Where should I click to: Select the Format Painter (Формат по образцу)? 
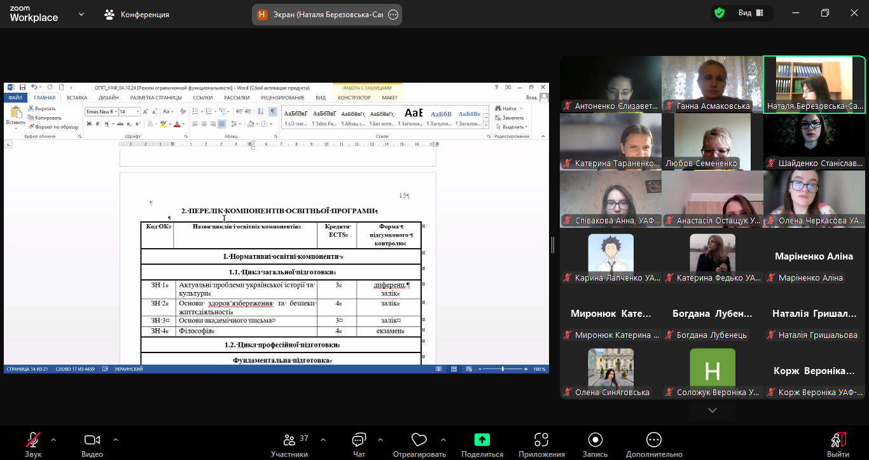53,127
